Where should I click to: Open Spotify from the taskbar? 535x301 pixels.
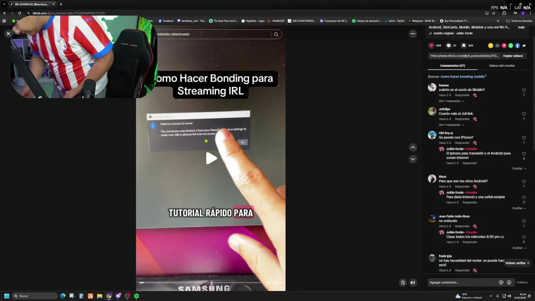tap(136, 296)
